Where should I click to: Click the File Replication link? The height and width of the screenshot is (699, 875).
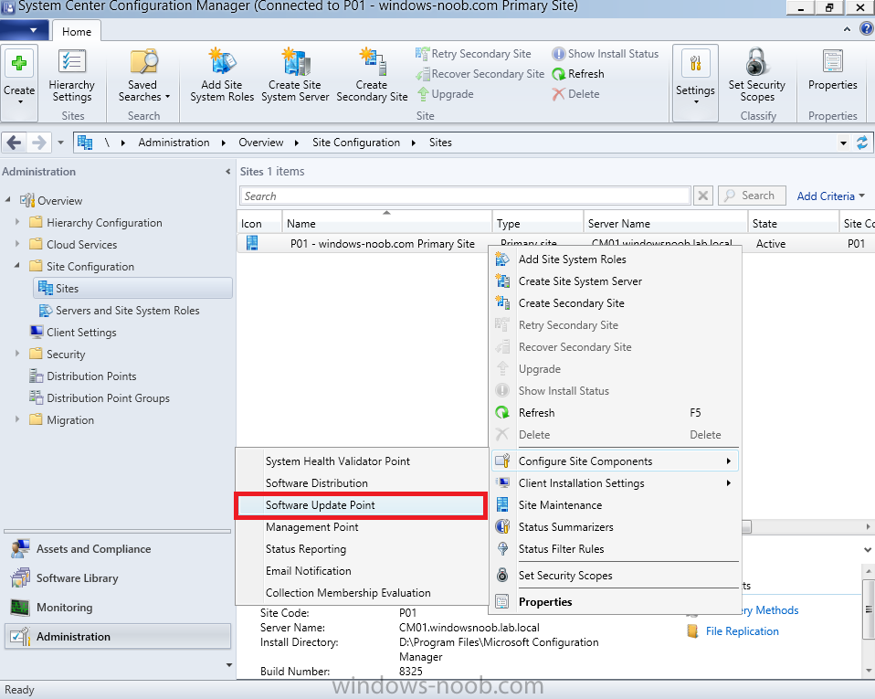(x=743, y=631)
